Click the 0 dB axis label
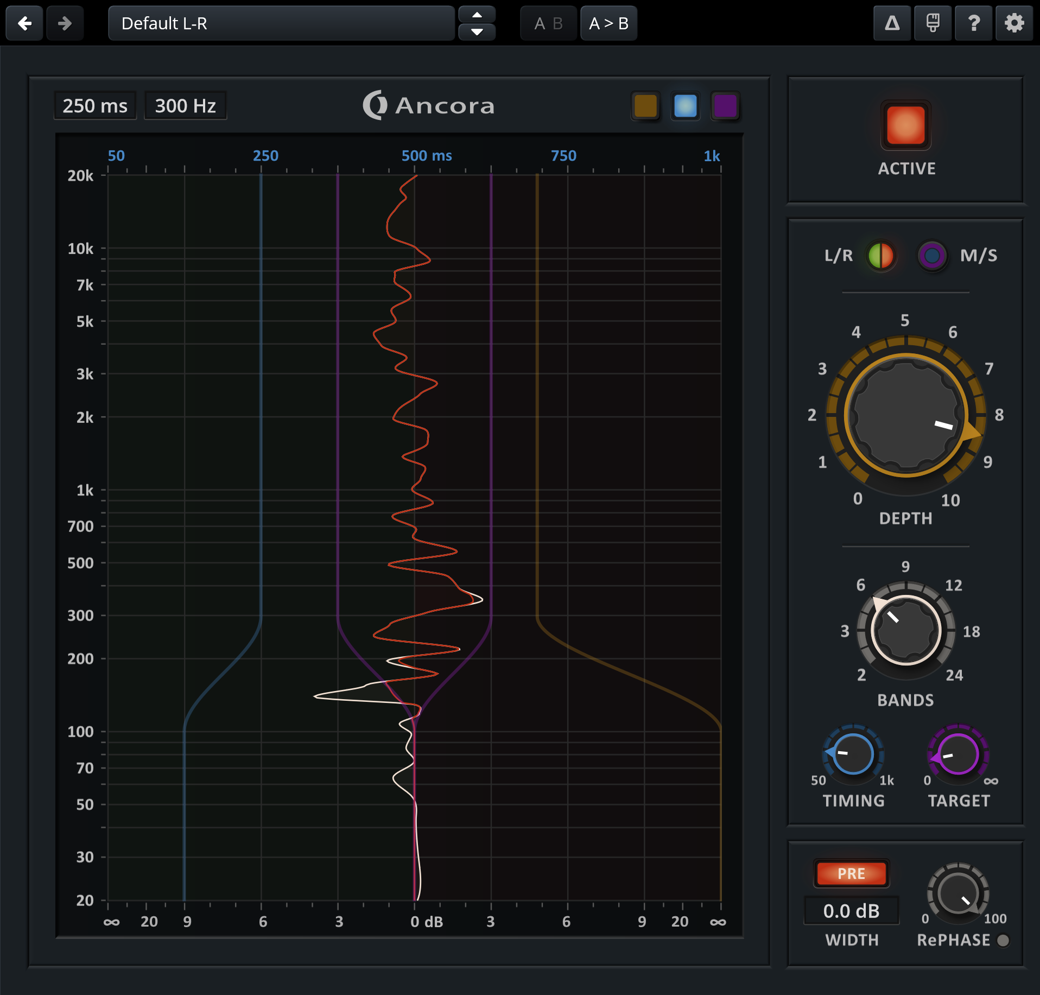The image size is (1040, 995). coord(427,922)
